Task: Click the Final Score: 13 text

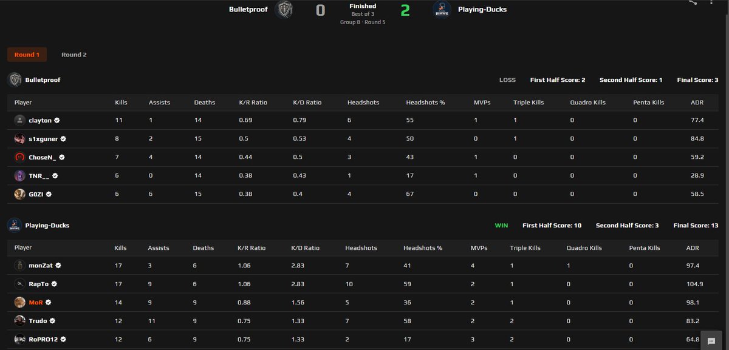Action: click(696, 225)
